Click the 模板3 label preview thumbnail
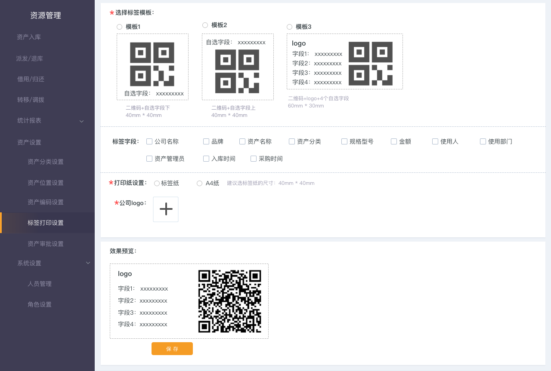The width and height of the screenshot is (551, 371). tap(345, 61)
